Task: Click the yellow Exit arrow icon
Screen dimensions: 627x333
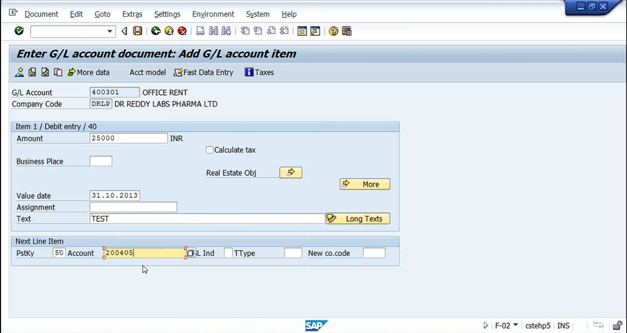Action: click(169, 31)
